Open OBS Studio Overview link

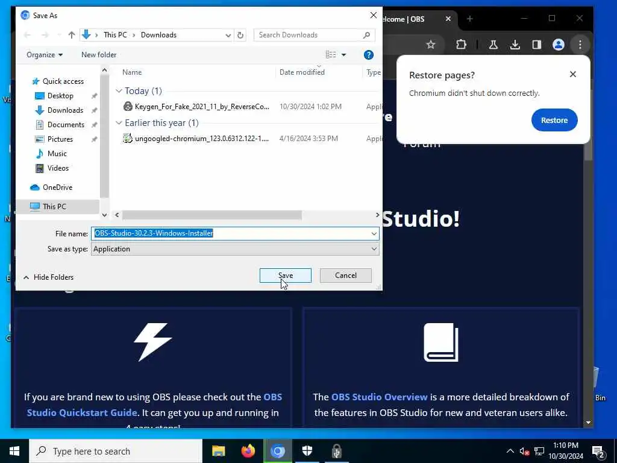coord(380,397)
